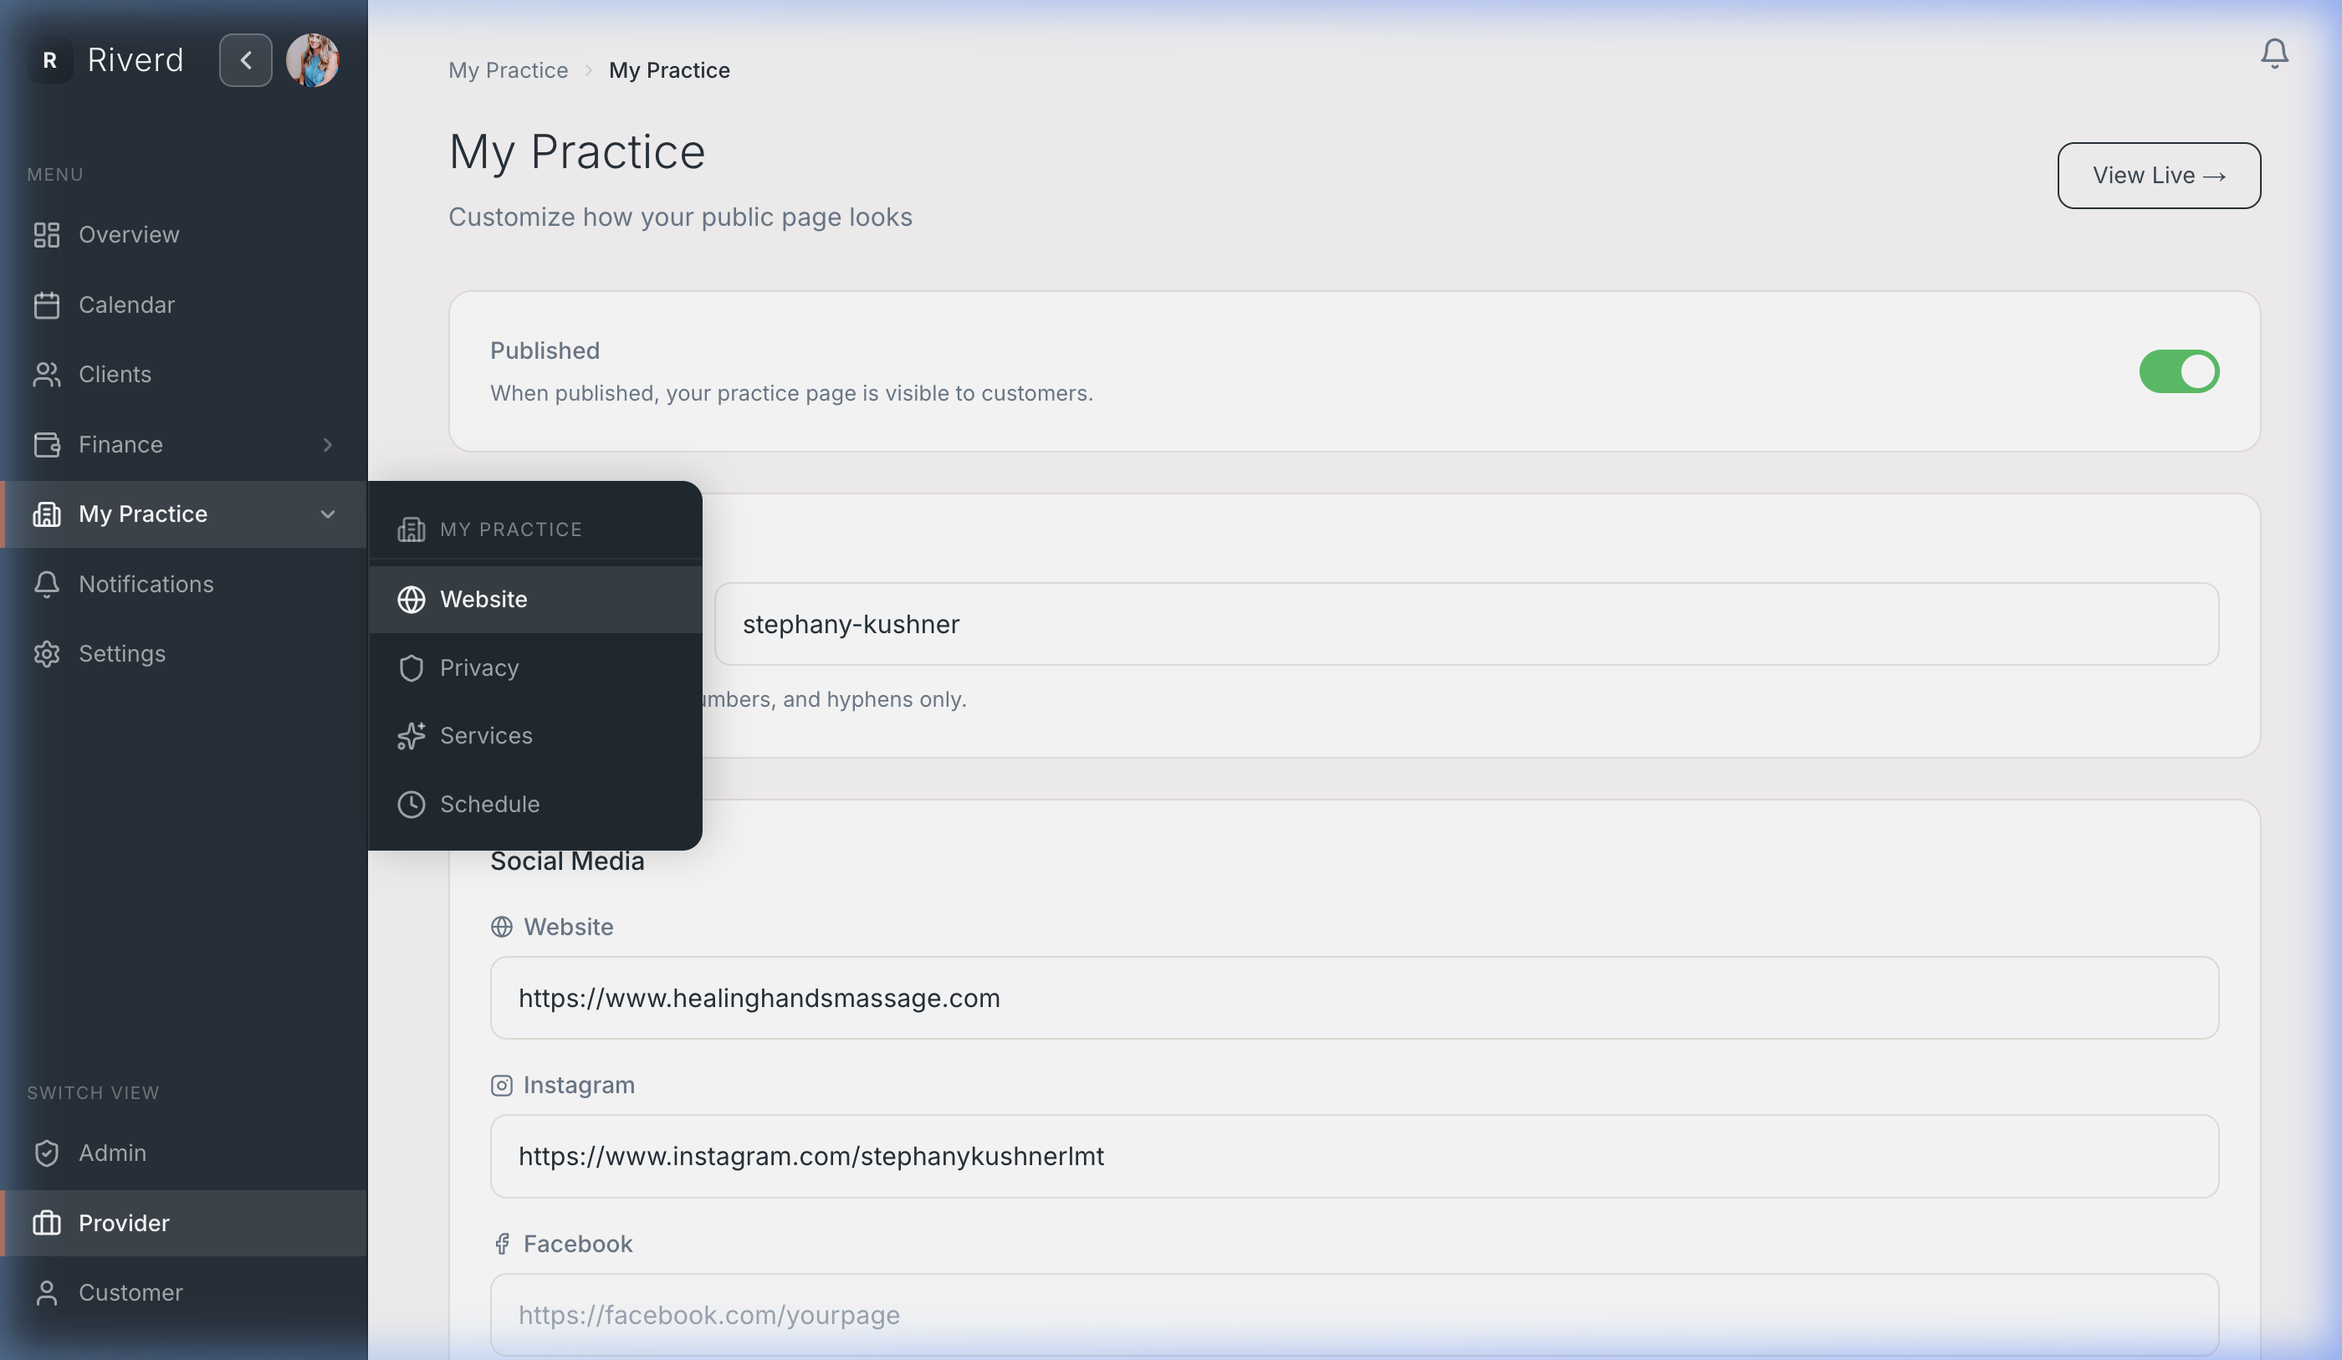
Task: Open Schedule from the flyout submenu
Action: pyautogui.click(x=488, y=804)
